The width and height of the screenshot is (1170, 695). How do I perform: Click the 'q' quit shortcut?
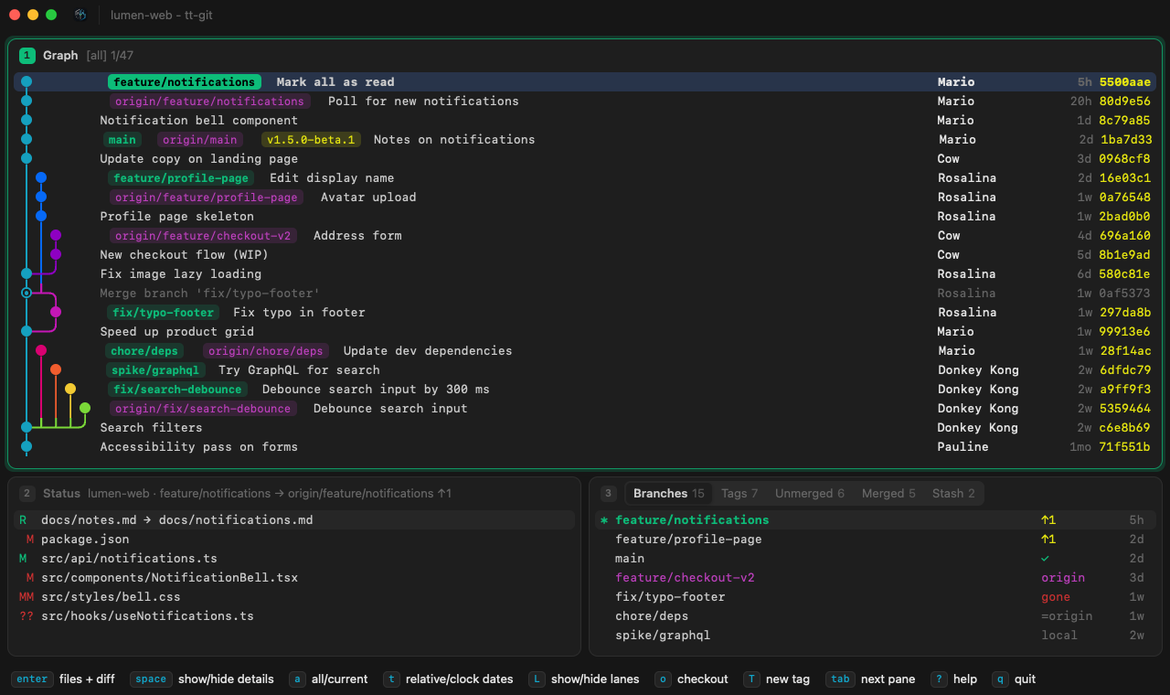tap(1014, 679)
